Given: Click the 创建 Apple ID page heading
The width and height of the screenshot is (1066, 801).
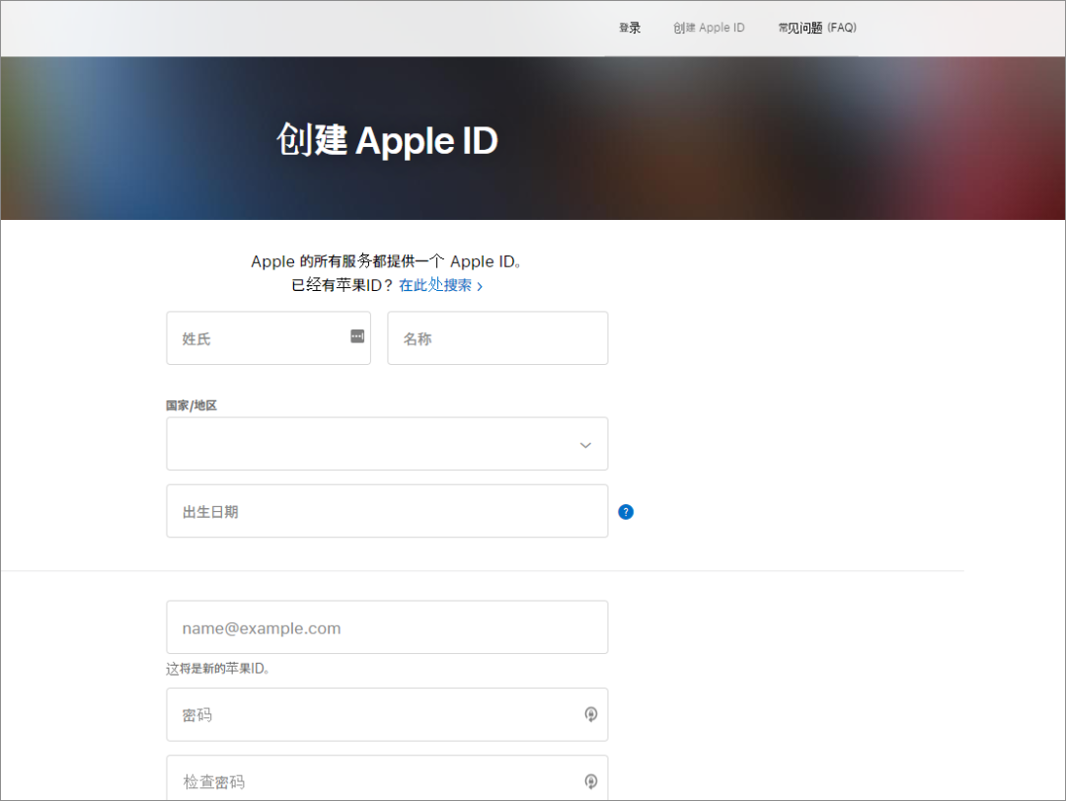Looking at the screenshot, I should pyautogui.click(x=388, y=140).
